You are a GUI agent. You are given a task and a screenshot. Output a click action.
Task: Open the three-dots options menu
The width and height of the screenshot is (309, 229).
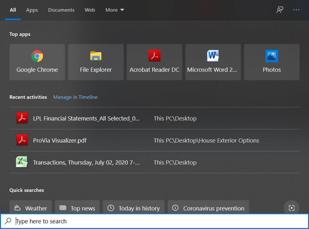[296, 10]
